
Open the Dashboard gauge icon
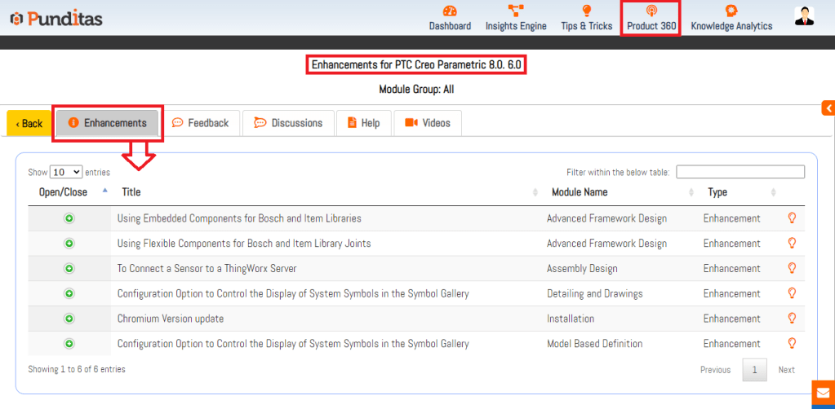click(x=450, y=11)
